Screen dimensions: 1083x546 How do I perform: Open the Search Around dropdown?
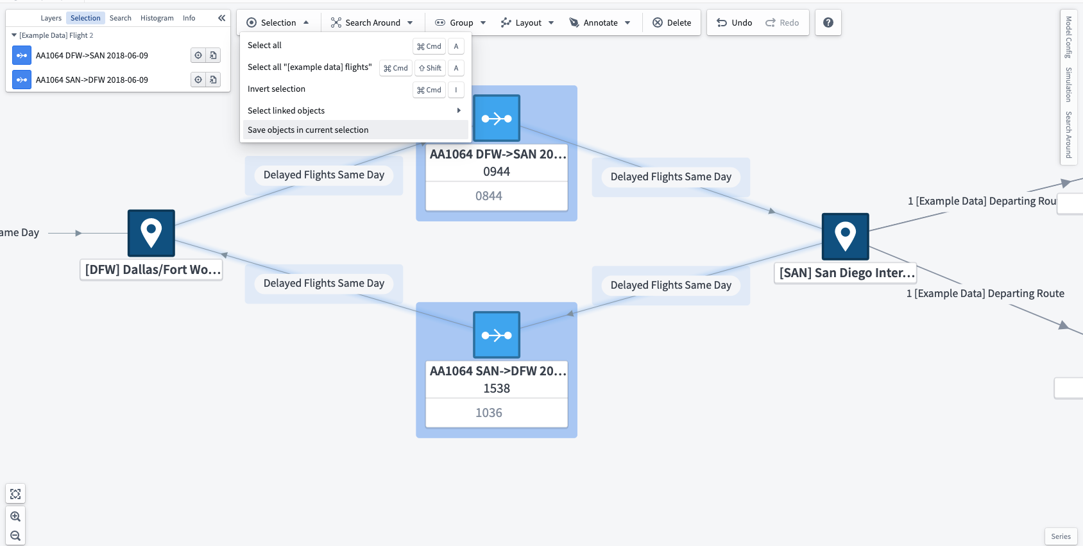click(371, 22)
